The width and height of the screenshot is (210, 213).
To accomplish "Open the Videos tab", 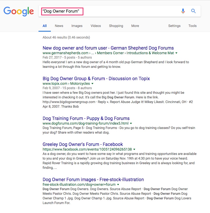I will (x=96, y=26).
